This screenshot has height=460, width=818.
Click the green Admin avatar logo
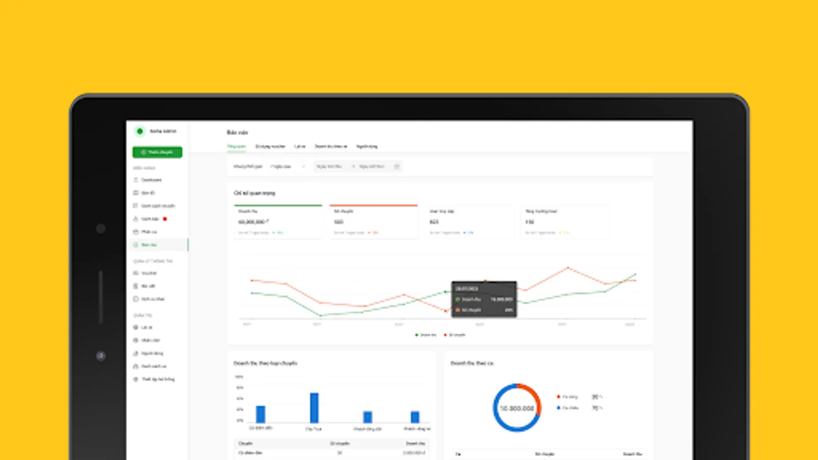(x=140, y=131)
